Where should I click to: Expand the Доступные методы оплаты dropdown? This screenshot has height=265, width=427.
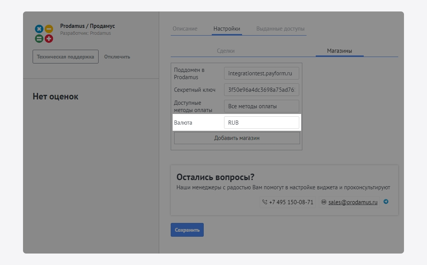click(261, 106)
